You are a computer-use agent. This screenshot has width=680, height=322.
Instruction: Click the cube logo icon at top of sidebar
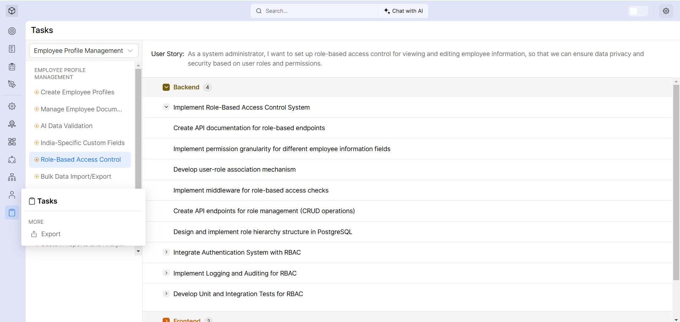12,11
